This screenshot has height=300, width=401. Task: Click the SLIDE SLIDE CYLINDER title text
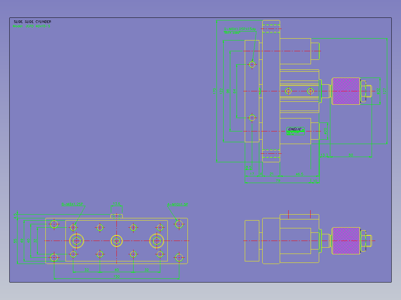[x=32, y=22]
